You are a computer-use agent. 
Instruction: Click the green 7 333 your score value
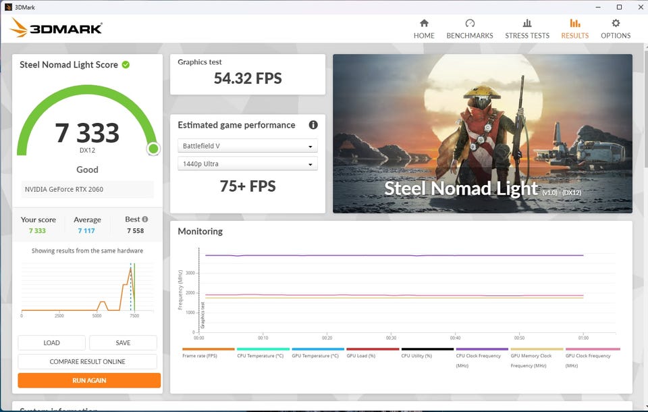tap(37, 231)
